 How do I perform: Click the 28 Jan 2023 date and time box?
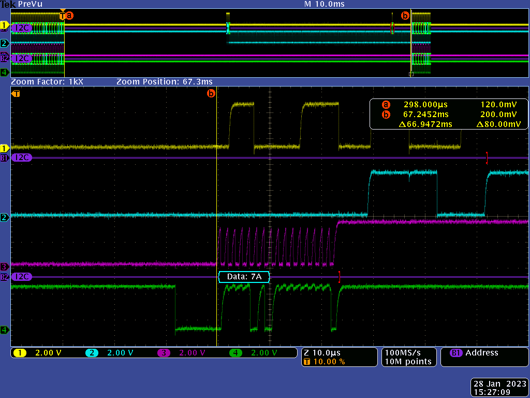coord(500,388)
